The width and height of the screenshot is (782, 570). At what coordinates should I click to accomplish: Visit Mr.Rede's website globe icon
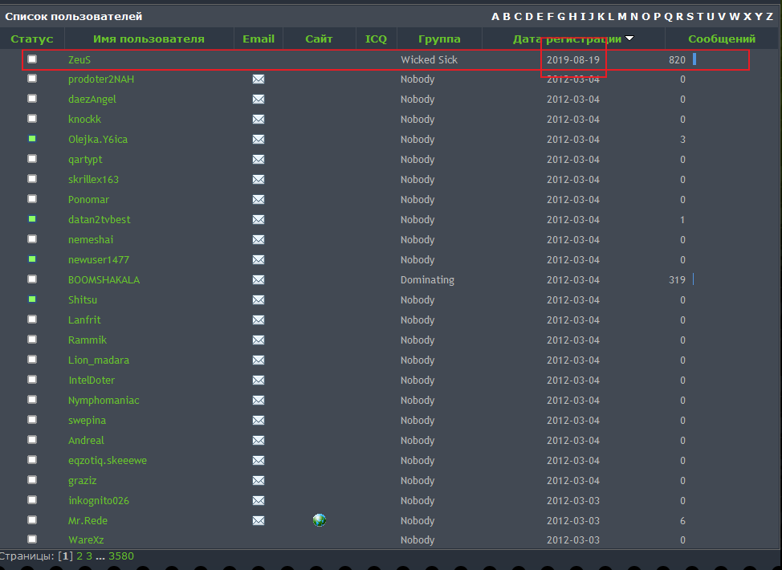pos(320,520)
